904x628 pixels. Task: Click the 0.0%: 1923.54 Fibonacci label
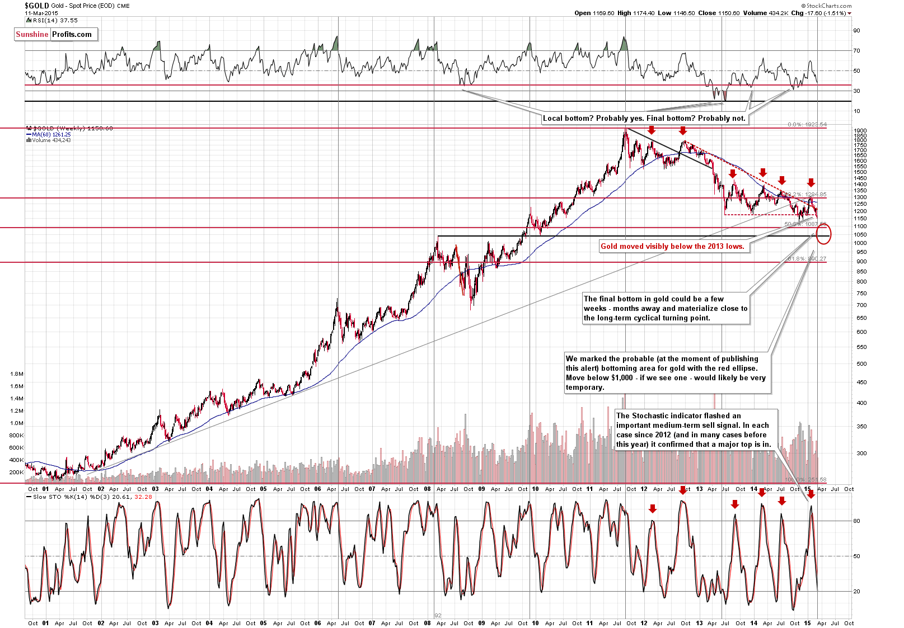pos(807,125)
